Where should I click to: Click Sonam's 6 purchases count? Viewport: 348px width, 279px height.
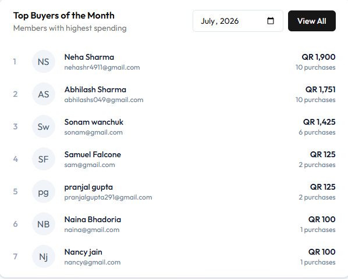point(317,132)
